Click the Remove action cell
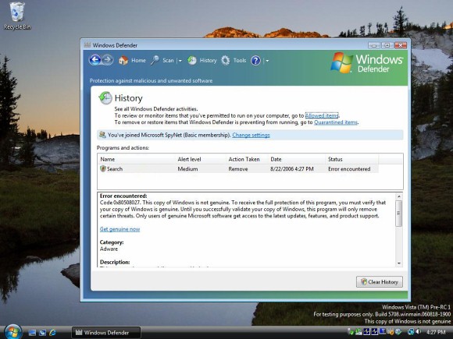The image size is (453, 339). pyautogui.click(x=238, y=169)
